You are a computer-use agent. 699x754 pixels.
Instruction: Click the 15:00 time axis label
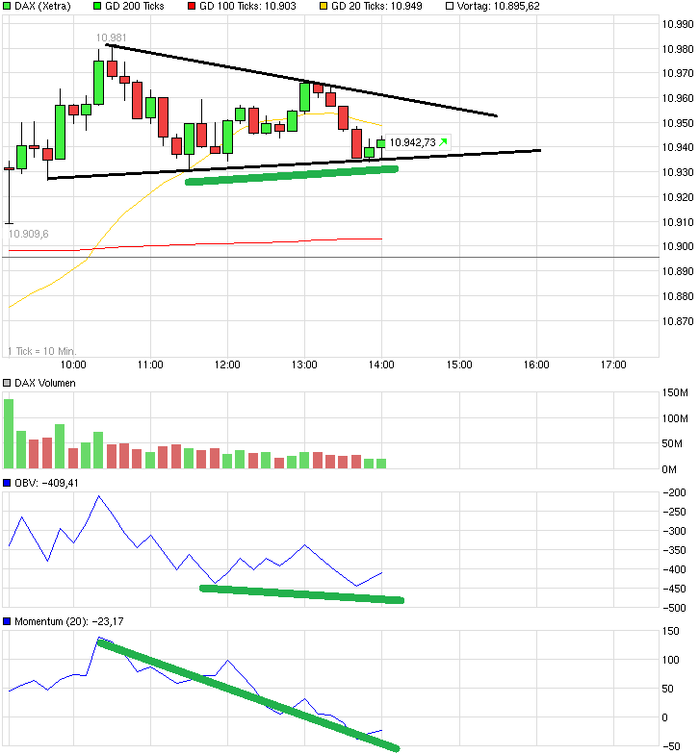tap(459, 364)
